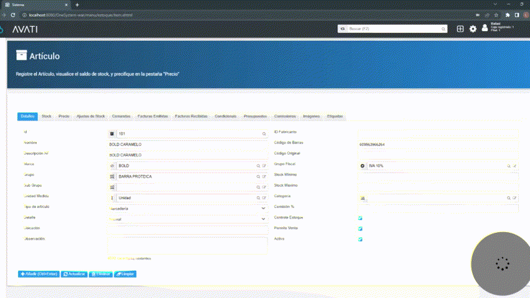Open the Facturas Recibidas tab
This screenshot has height=298, width=530.
192,117
